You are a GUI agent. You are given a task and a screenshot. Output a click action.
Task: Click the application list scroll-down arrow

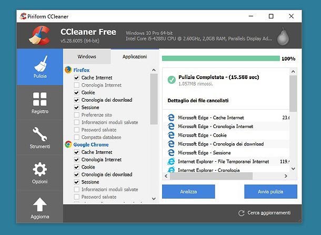(x=154, y=199)
